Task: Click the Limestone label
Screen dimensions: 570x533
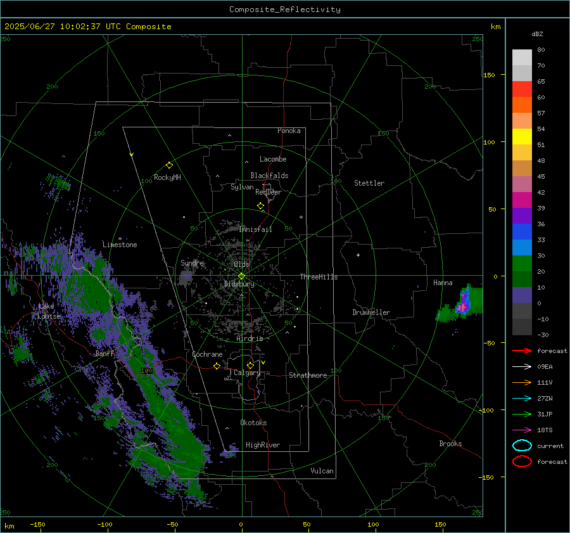Action: coord(120,245)
